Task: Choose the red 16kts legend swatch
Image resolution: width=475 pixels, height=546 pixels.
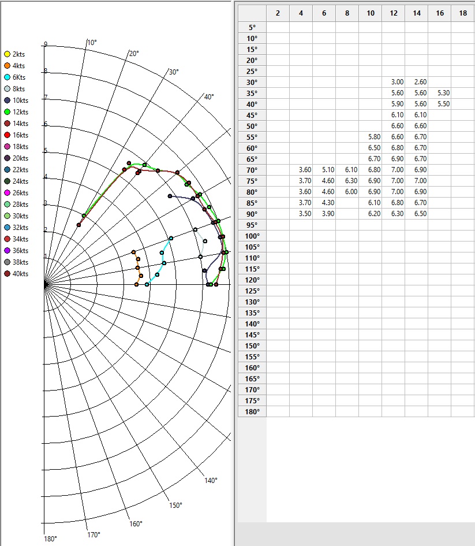Action: [x=7, y=135]
